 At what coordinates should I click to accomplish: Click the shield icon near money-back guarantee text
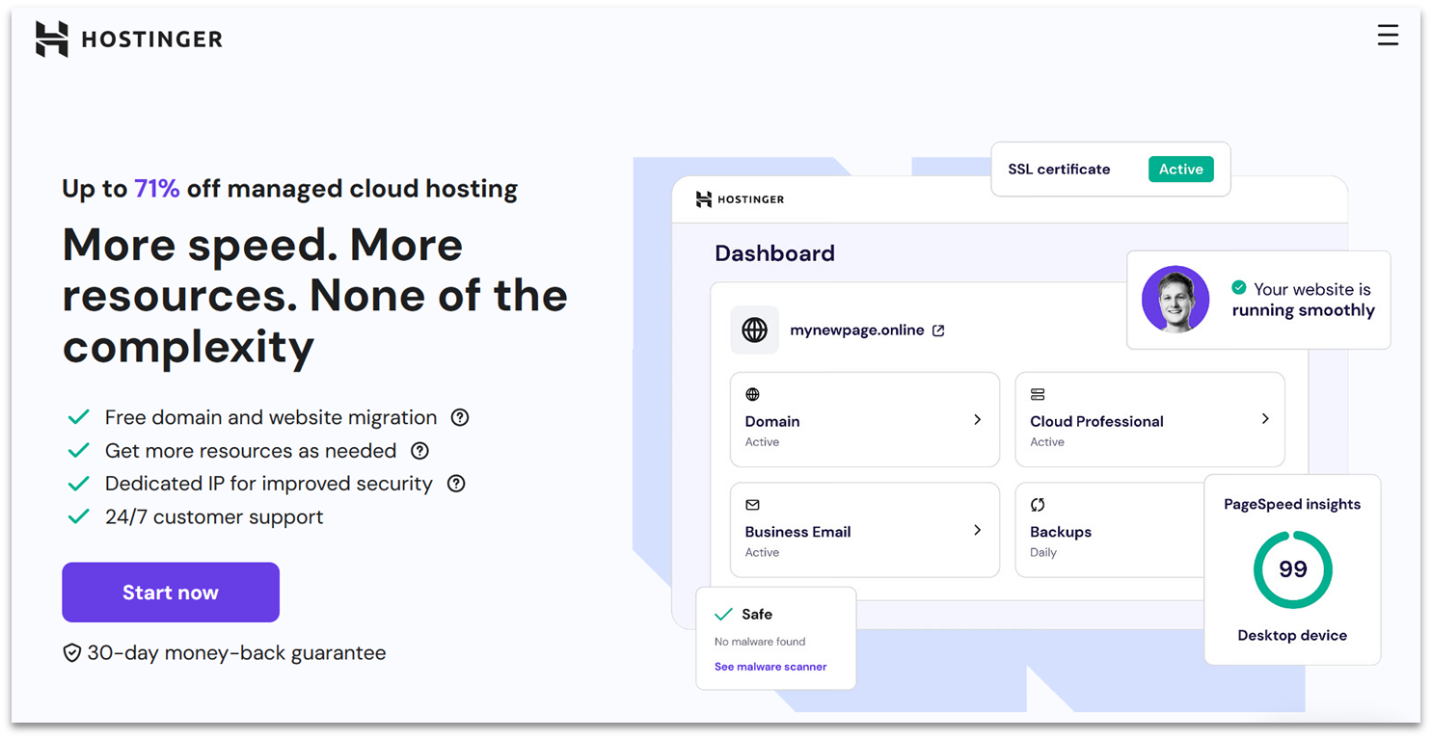pos(71,652)
